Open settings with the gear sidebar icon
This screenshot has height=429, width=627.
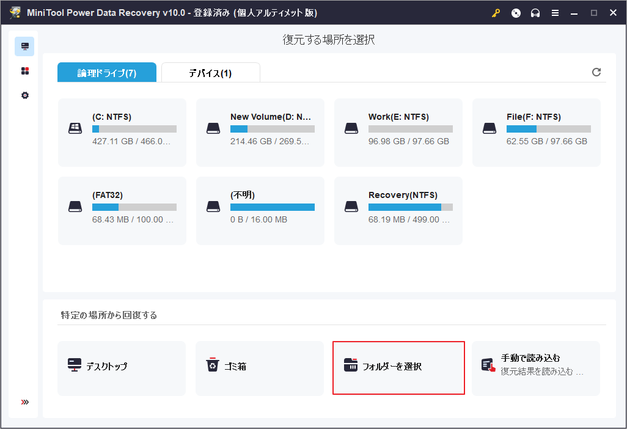tap(24, 96)
